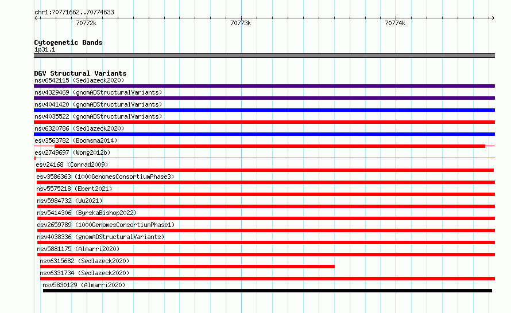
Task: Click the ruler's right arrowhead
Action: 493,18
